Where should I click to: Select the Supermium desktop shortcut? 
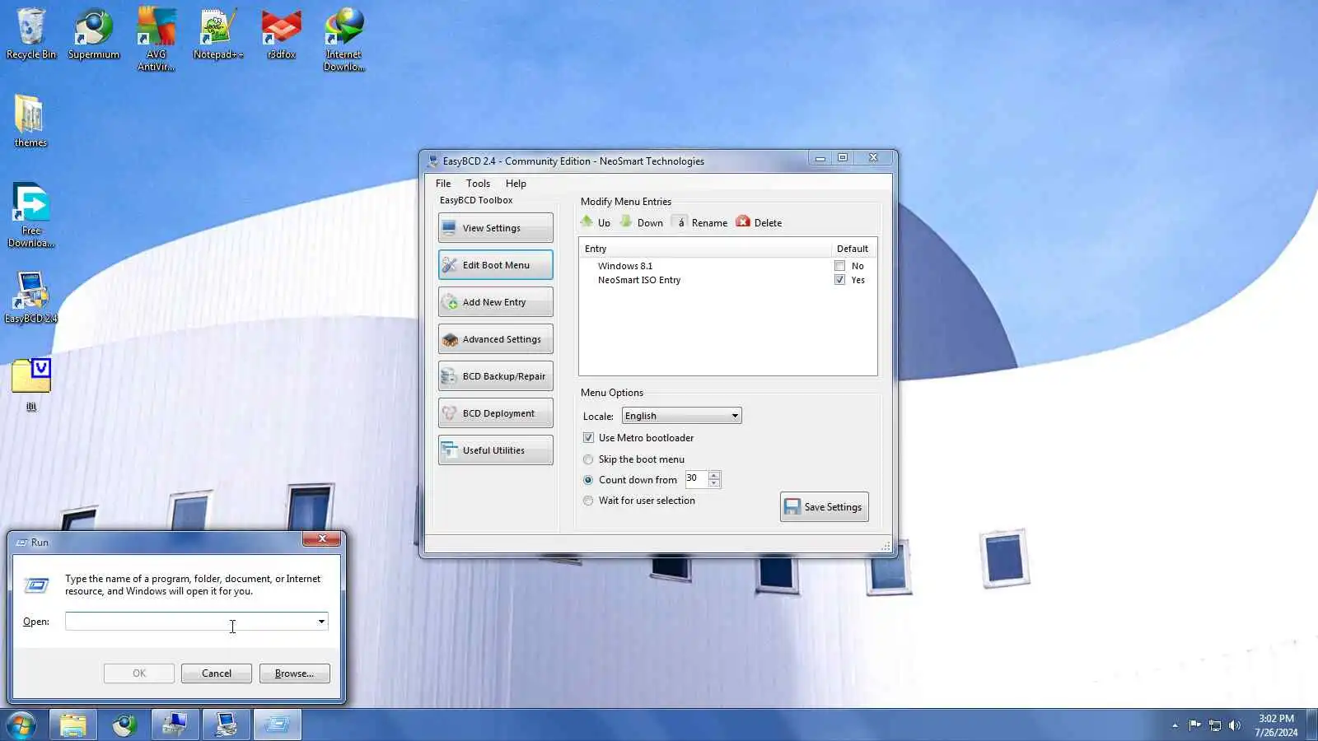click(x=93, y=34)
